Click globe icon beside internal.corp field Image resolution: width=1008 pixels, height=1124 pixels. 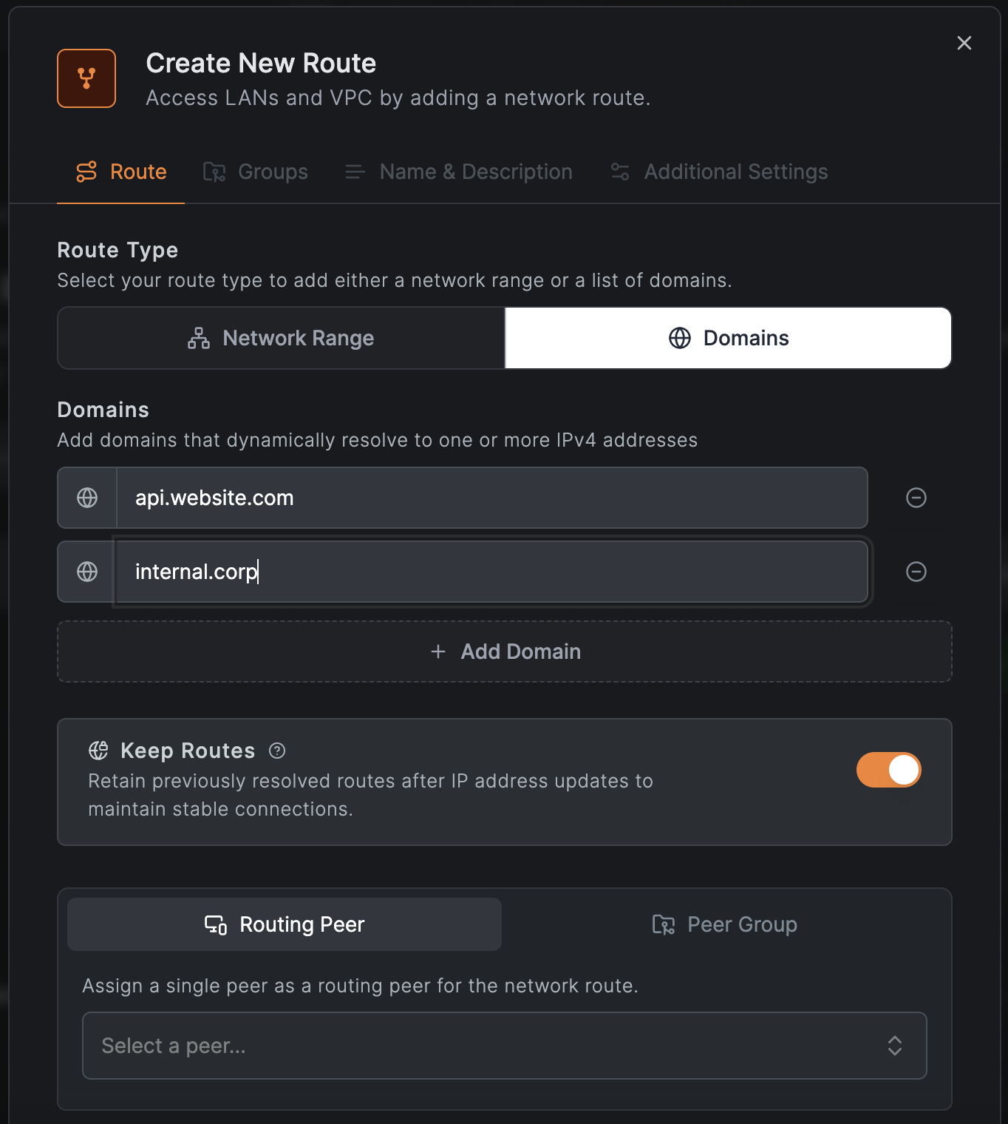coord(87,572)
